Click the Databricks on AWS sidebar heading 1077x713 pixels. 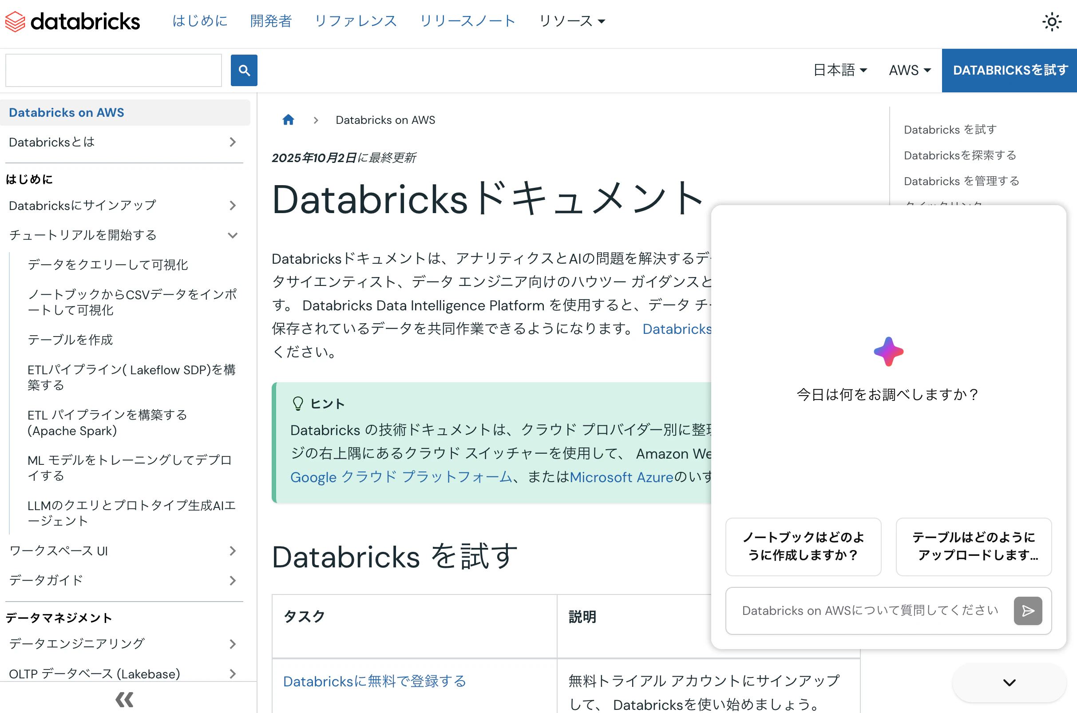[x=125, y=113]
